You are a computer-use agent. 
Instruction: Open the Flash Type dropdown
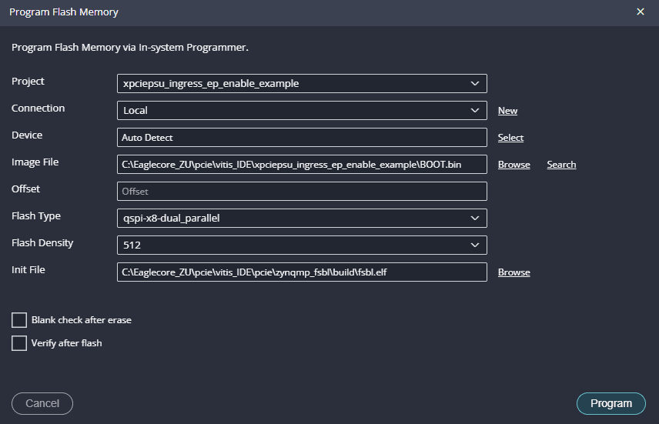coord(301,218)
